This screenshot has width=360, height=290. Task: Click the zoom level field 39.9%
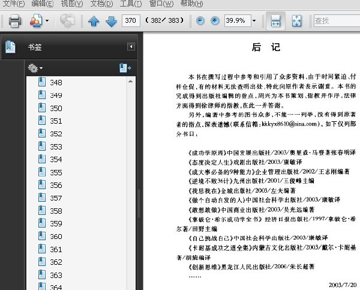point(238,20)
